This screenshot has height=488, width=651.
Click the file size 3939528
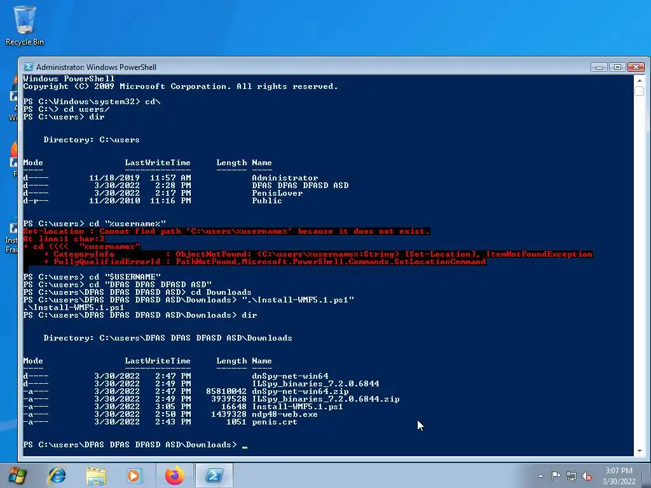click(229, 399)
